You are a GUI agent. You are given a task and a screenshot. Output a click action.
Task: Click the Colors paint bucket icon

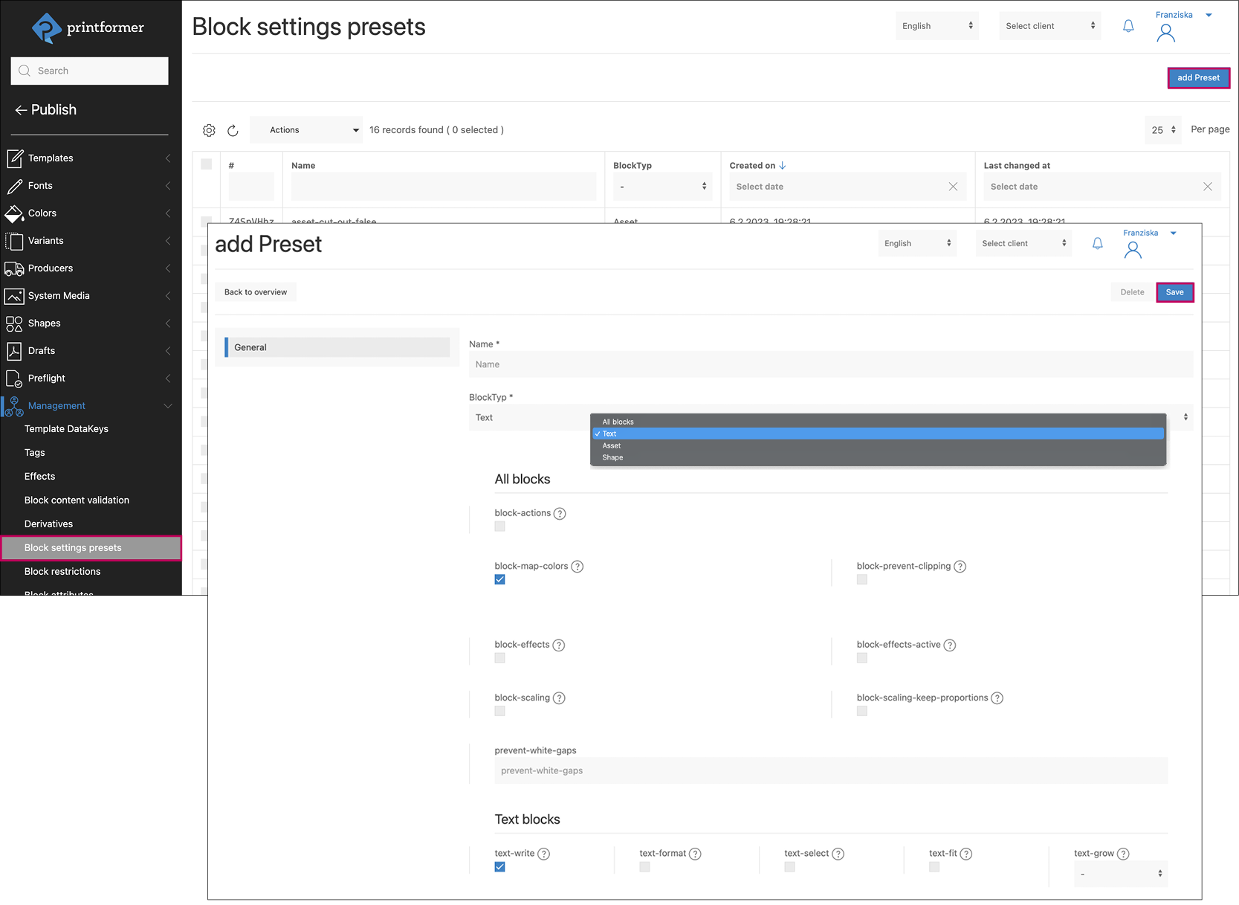[x=14, y=213]
